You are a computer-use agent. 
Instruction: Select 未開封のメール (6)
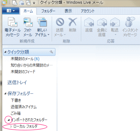(x=25, y=59)
